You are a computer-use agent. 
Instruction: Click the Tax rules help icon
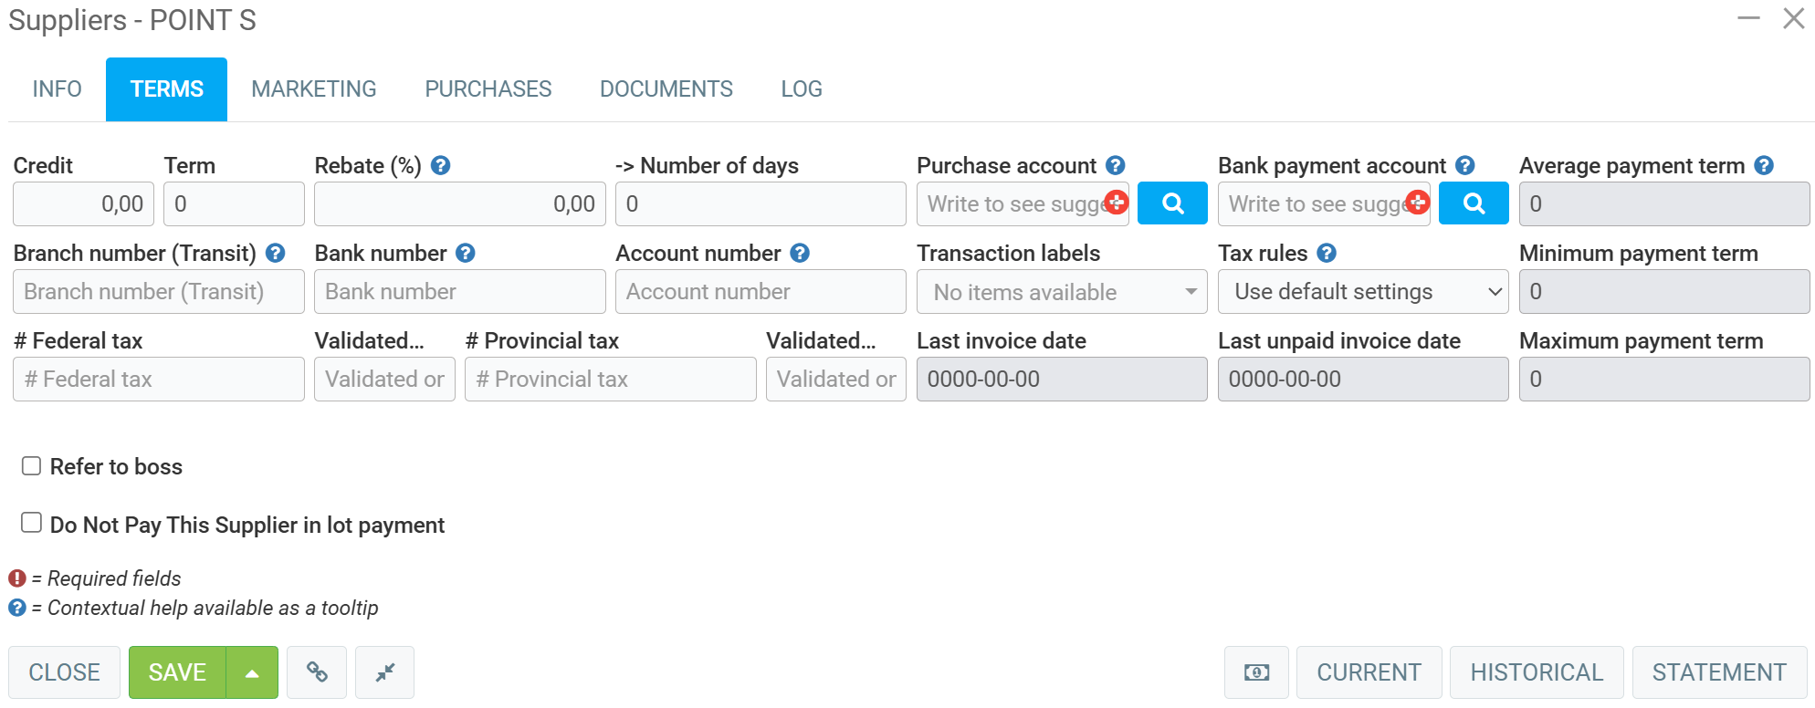[1327, 253]
